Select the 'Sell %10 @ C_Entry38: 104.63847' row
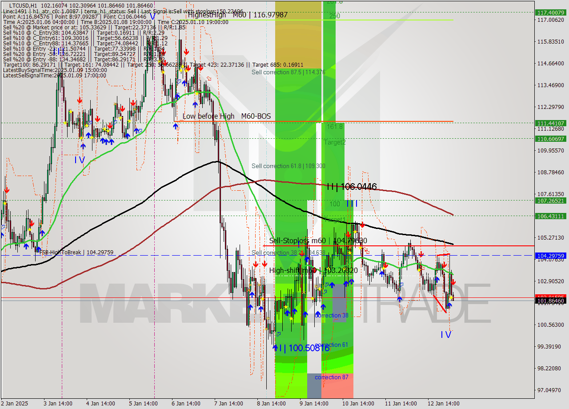This screenshot has height=409, width=569. click(x=84, y=32)
